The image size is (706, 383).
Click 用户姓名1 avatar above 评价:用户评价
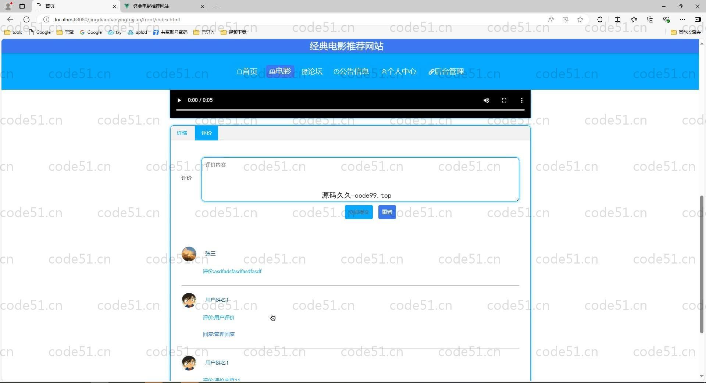189,300
